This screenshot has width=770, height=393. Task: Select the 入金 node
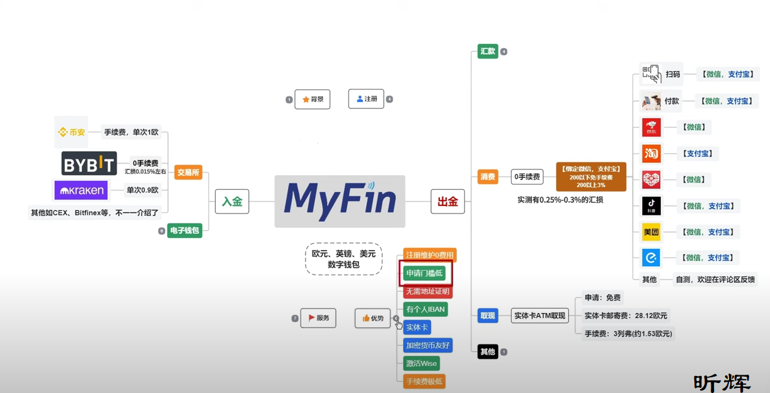pyautogui.click(x=232, y=202)
